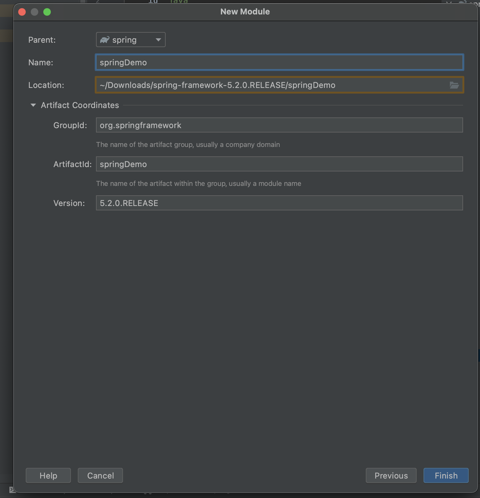This screenshot has width=480, height=498.
Task: Click Finish to create module
Action: tap(446, 476)
